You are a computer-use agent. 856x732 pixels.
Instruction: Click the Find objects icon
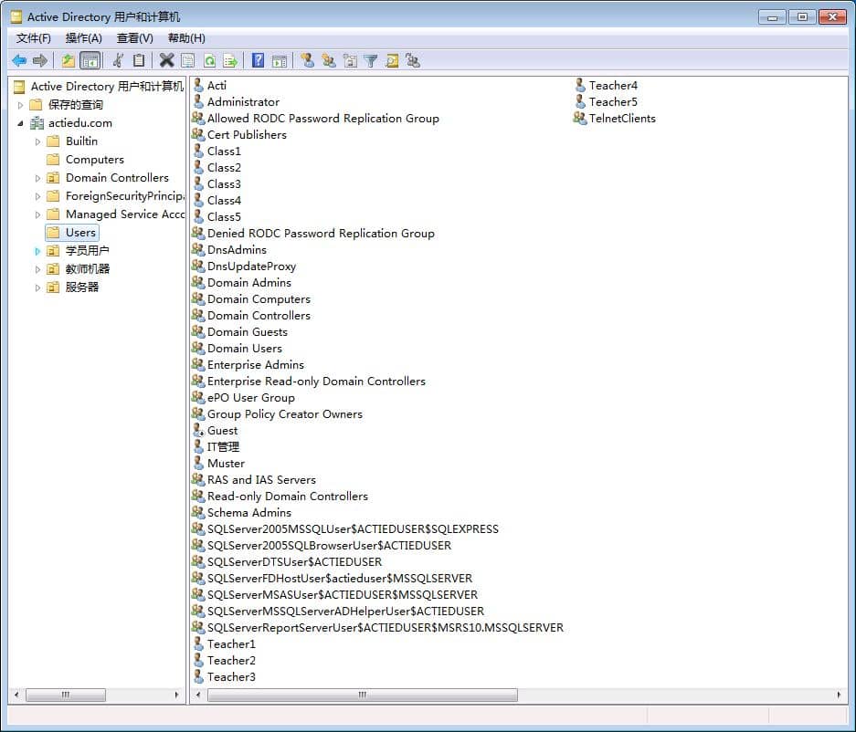392,60
